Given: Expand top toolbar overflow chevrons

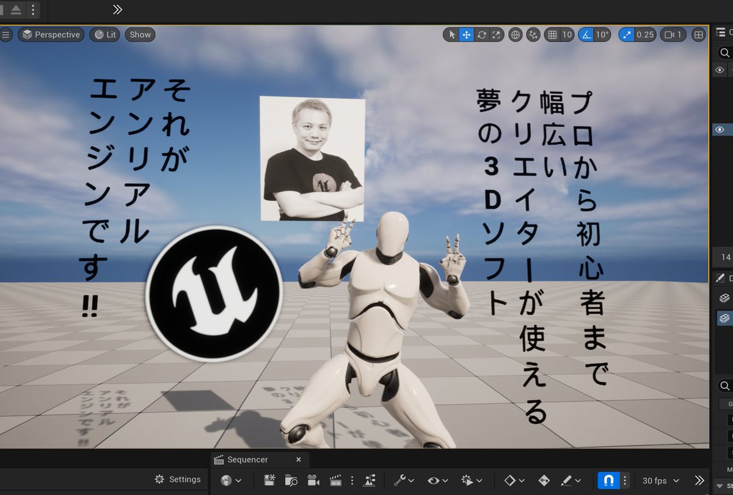Looking at the screenshot, I should 117,9.
